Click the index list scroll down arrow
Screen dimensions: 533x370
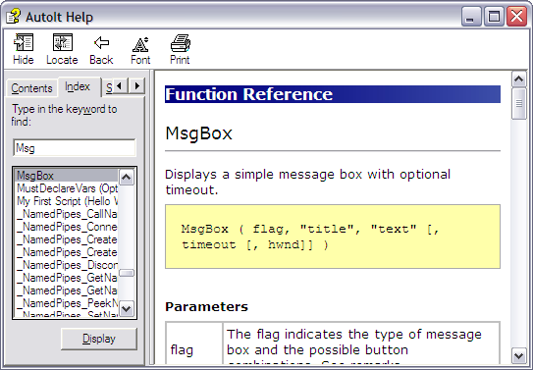point(127,309)
